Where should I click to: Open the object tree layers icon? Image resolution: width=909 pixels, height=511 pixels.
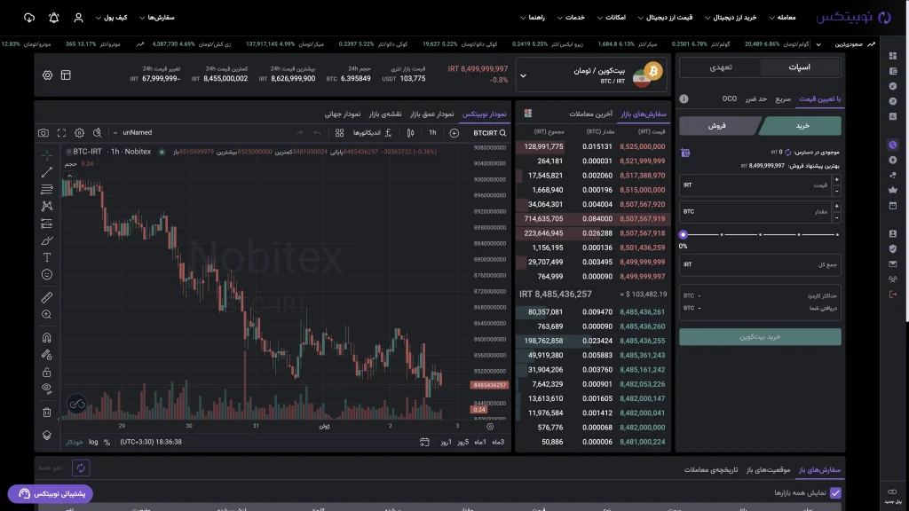pyautogui.click(x=47, y=435)
